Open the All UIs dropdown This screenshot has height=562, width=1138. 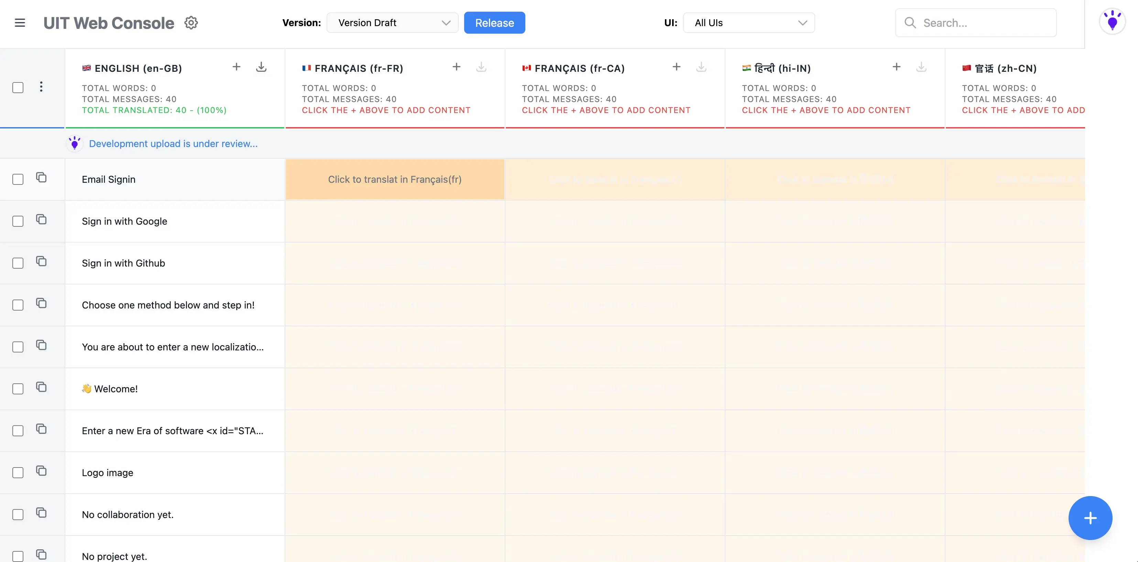(749, 23)
